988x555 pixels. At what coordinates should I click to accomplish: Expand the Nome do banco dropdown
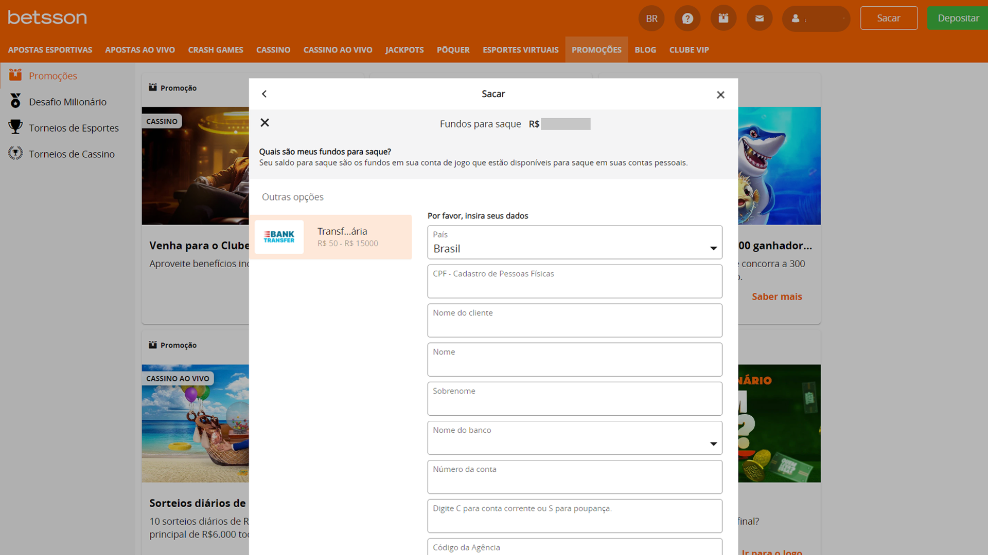575,438
